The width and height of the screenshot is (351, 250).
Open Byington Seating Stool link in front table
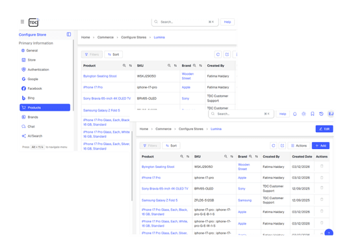(158, 167)
